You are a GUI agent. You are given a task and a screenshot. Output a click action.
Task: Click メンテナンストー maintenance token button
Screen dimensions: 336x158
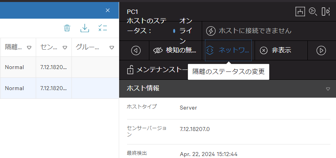tap(158, 70)
